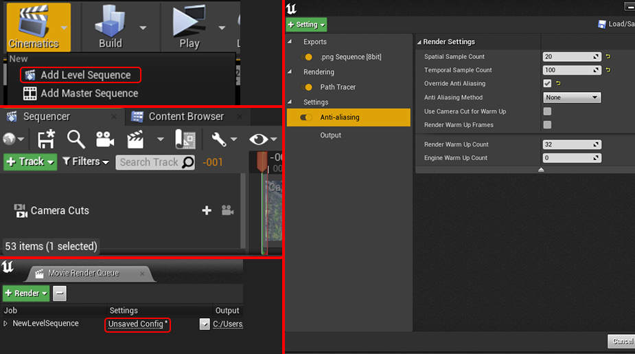
Task: Open the Sequencer wrench actions menu
Action: [x=224, y=139]
